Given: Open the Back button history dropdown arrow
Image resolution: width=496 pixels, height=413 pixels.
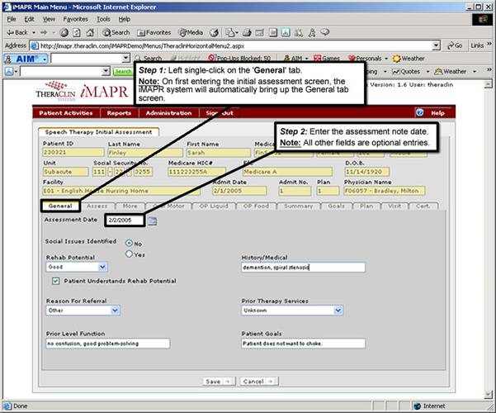Looking at the screenshot, I should point(34,32).
